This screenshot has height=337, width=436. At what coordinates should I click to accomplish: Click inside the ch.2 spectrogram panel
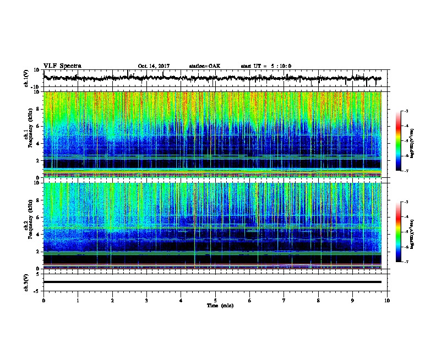pos(212,226)
